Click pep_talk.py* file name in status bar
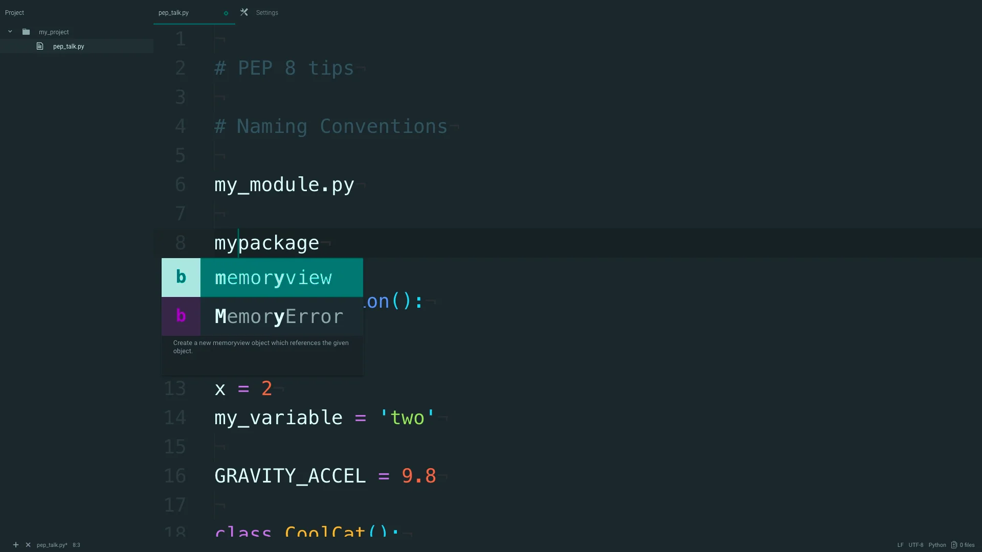The height and width of the screenshot is (552, 982). pos(52,545)
